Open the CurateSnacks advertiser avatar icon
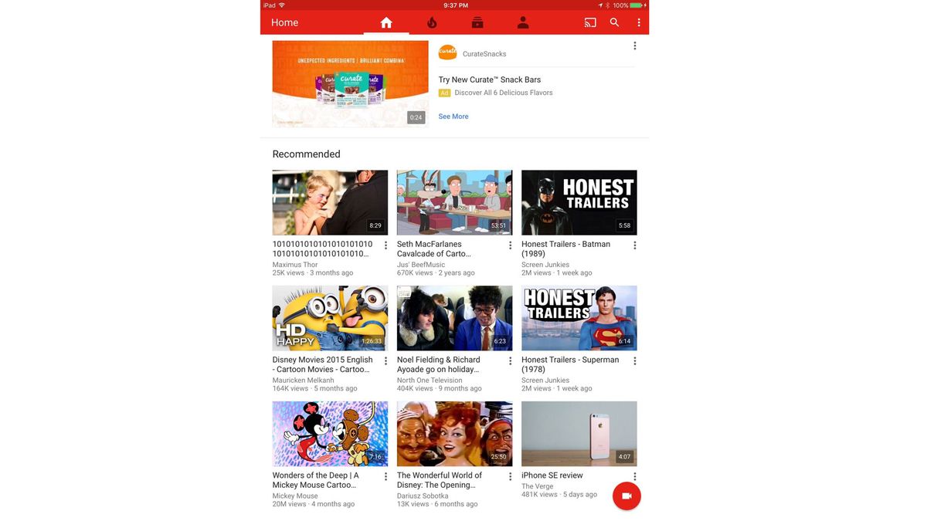This screenshot has height=521, width=927. coord(447,52)
